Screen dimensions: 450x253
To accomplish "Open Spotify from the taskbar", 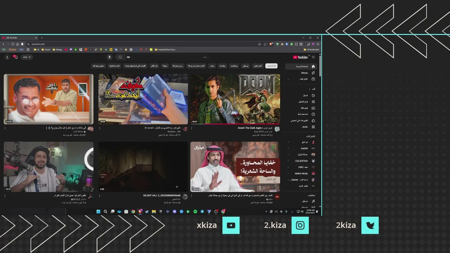I will [x=195, y=212].
